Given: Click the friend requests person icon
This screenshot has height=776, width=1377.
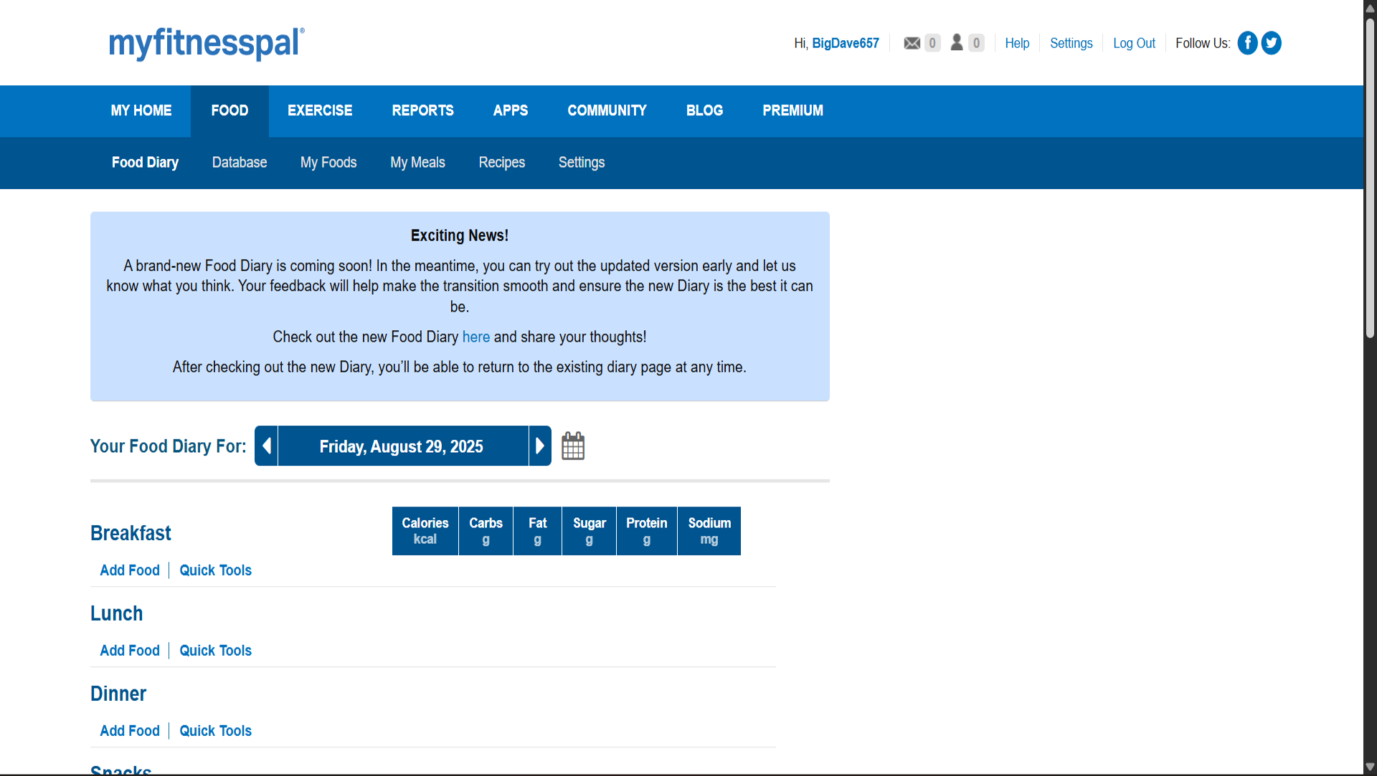Looking at the screenshot, I should click(957, 43).
